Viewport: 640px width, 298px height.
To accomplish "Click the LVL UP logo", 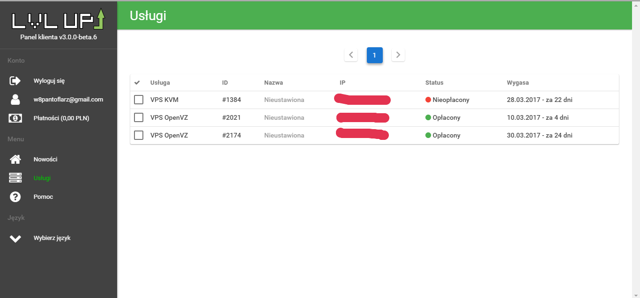I will click(x=59, y=20).
